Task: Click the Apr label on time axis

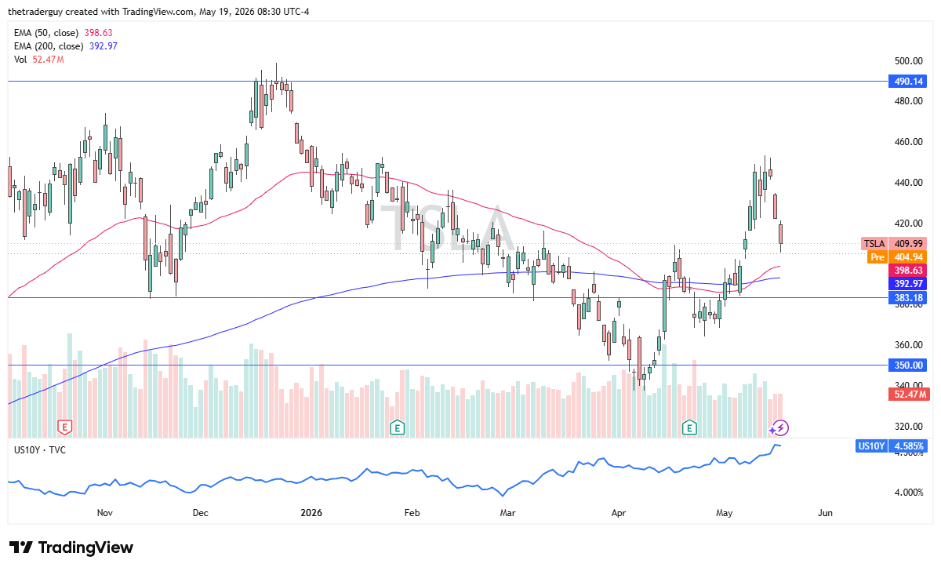Action: click(619, 513)
